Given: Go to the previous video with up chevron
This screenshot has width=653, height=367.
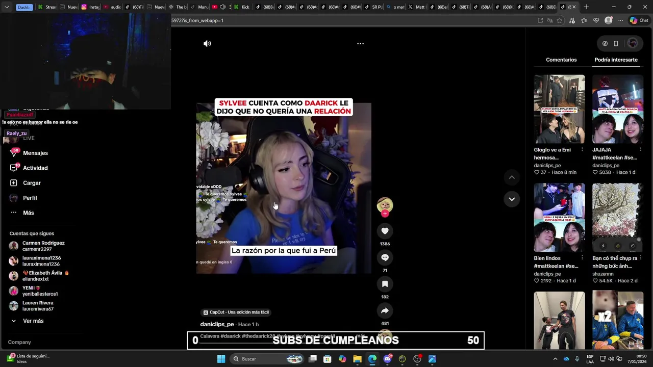Looking at the screenshot, I should coord(512,177).
